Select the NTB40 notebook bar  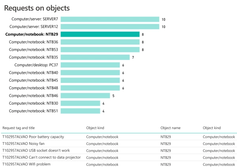(90, 73)
